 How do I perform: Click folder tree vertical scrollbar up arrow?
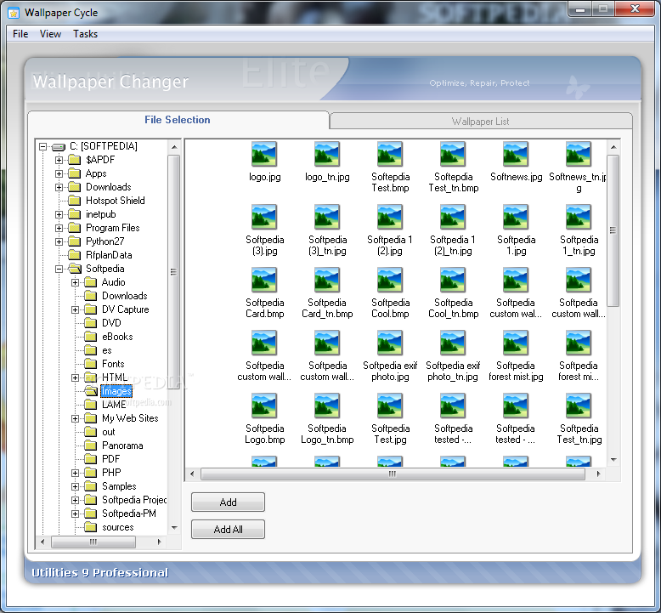174,147
